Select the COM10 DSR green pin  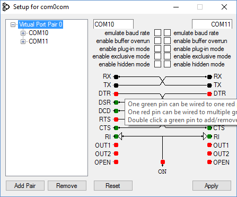tap(116, 102)
